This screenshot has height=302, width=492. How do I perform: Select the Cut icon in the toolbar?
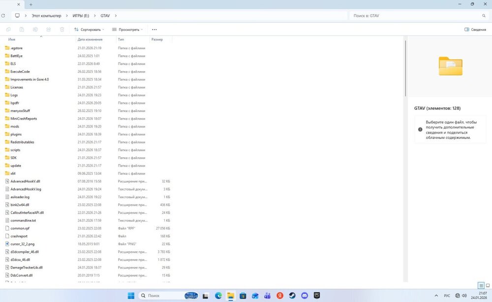(x=8, y=30)
